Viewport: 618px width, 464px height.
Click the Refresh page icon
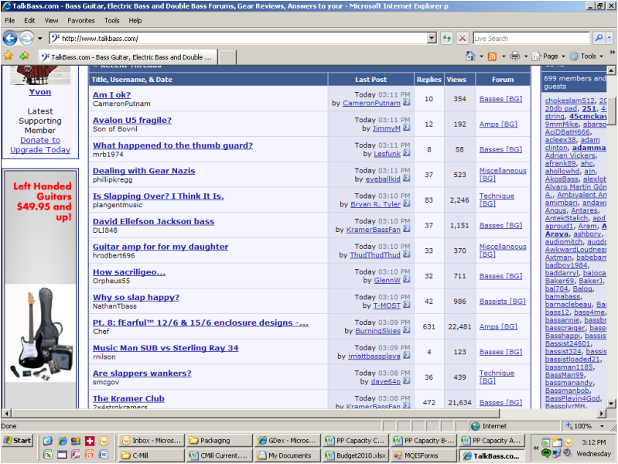(x=446, y=38)
